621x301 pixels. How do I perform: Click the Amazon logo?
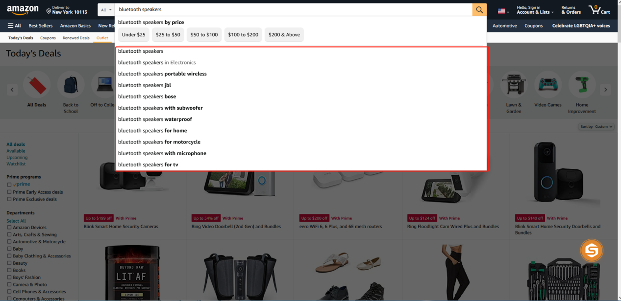point(23,10)
